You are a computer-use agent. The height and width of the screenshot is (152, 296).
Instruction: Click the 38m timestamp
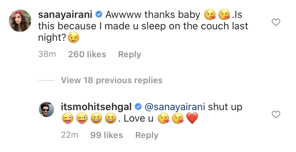47,54
